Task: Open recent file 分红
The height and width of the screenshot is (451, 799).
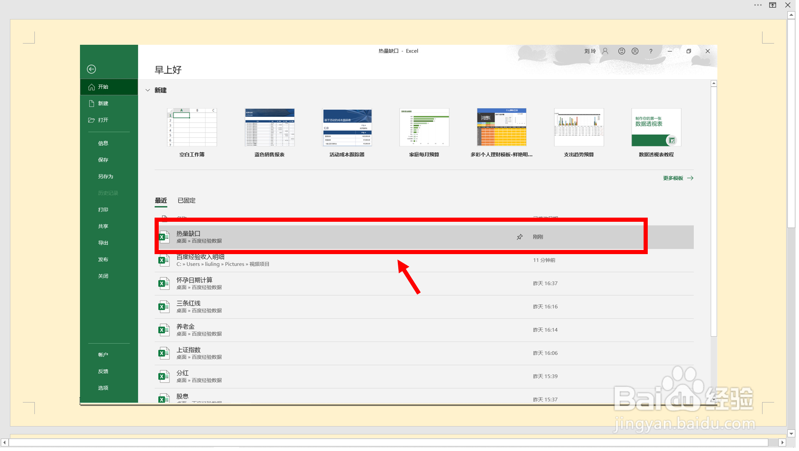Action: click(424, 376)
